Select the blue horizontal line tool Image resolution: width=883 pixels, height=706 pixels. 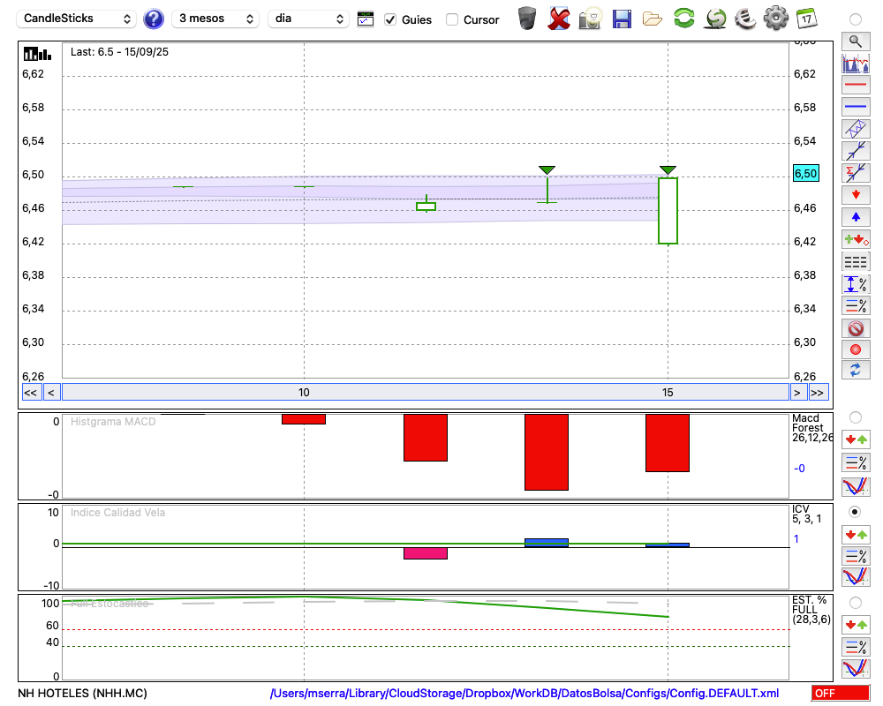856,107
